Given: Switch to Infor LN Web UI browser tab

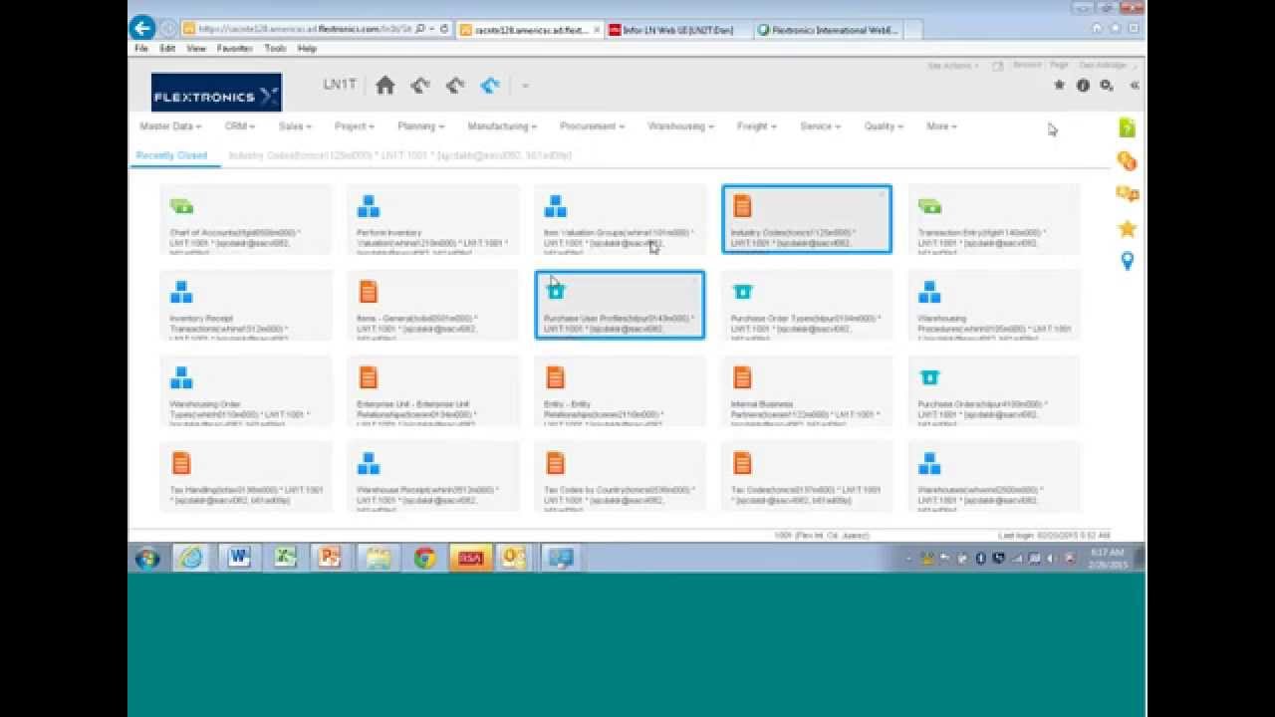Looking at the screenshot, I should pos(676,30).
